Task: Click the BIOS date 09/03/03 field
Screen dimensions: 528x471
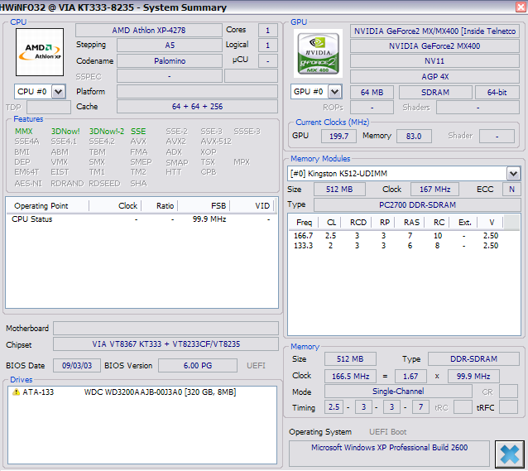Action: coord(77,366)
